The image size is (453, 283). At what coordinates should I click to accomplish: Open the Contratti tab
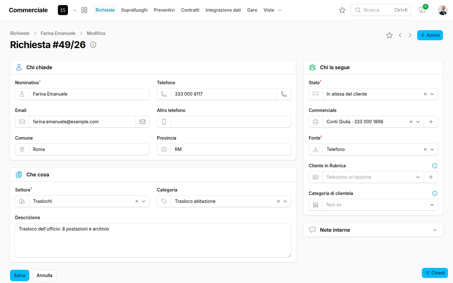(190, 10)
